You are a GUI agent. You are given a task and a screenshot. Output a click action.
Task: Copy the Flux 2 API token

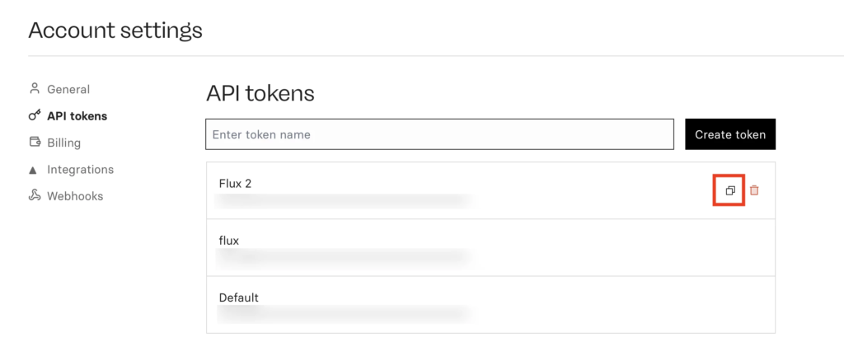coord(729,190)
